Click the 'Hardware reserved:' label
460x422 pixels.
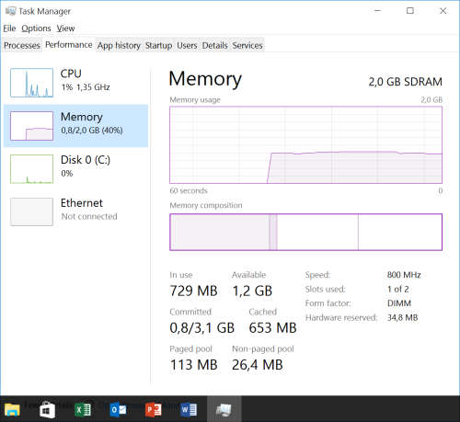click(x=341, y=317)
